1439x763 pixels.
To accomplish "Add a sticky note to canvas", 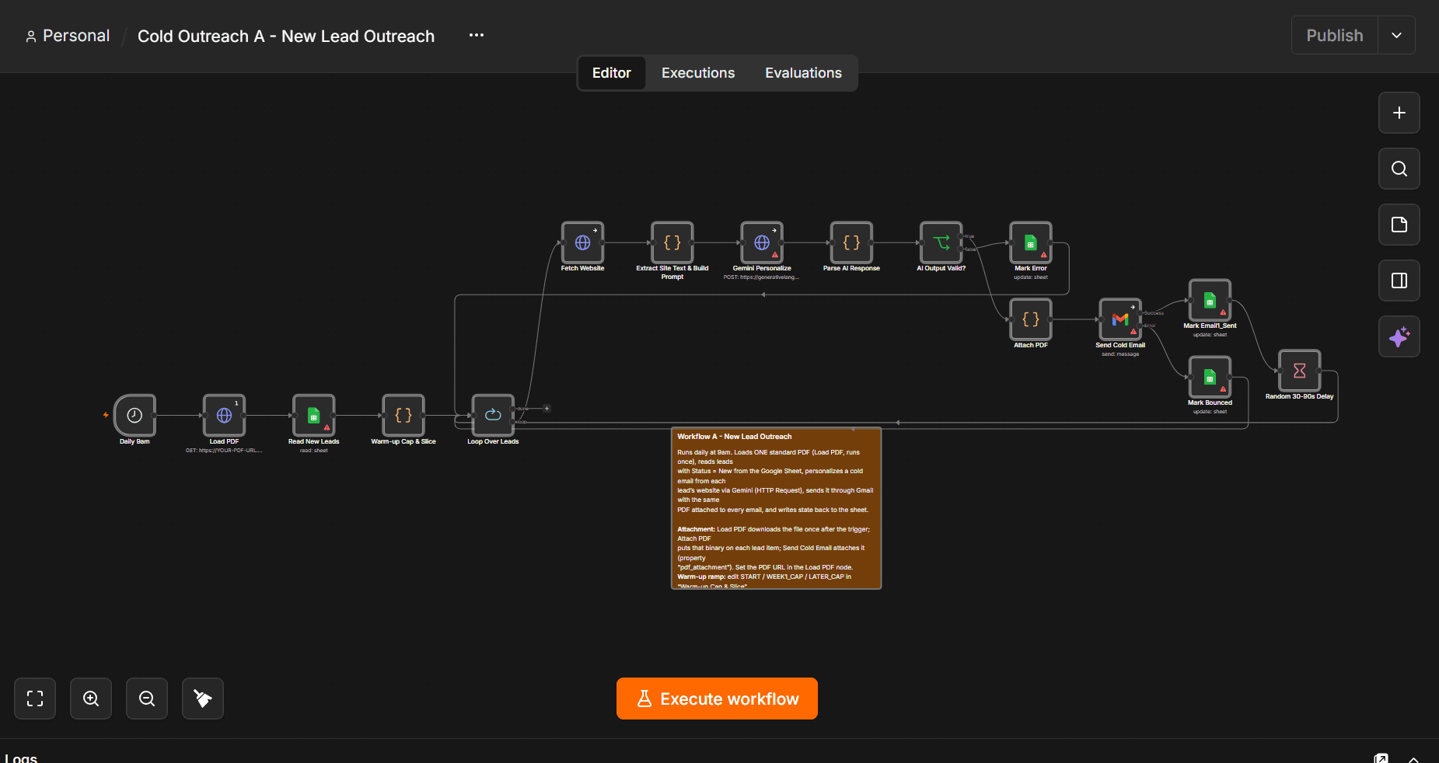I will coord(1399,225).
